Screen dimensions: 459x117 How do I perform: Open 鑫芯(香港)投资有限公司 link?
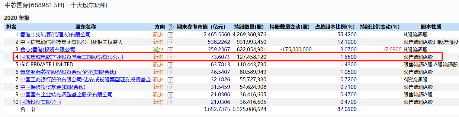[48, 49]
